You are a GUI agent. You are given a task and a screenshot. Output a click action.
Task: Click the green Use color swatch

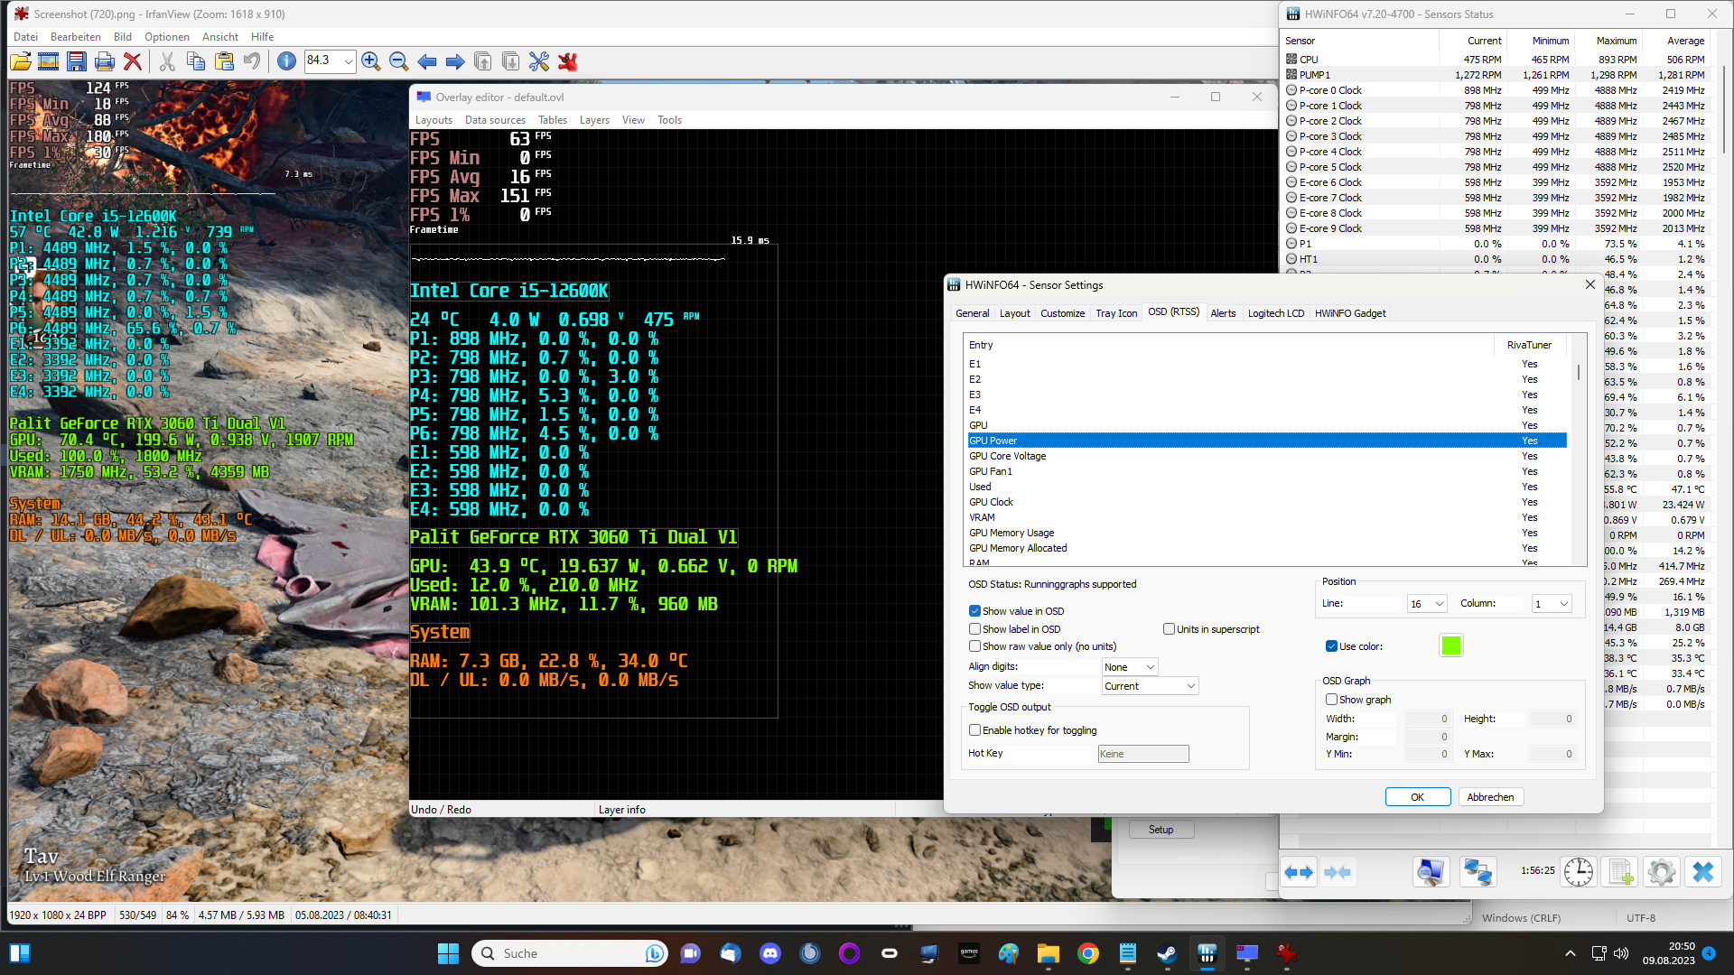(1450, 645)
